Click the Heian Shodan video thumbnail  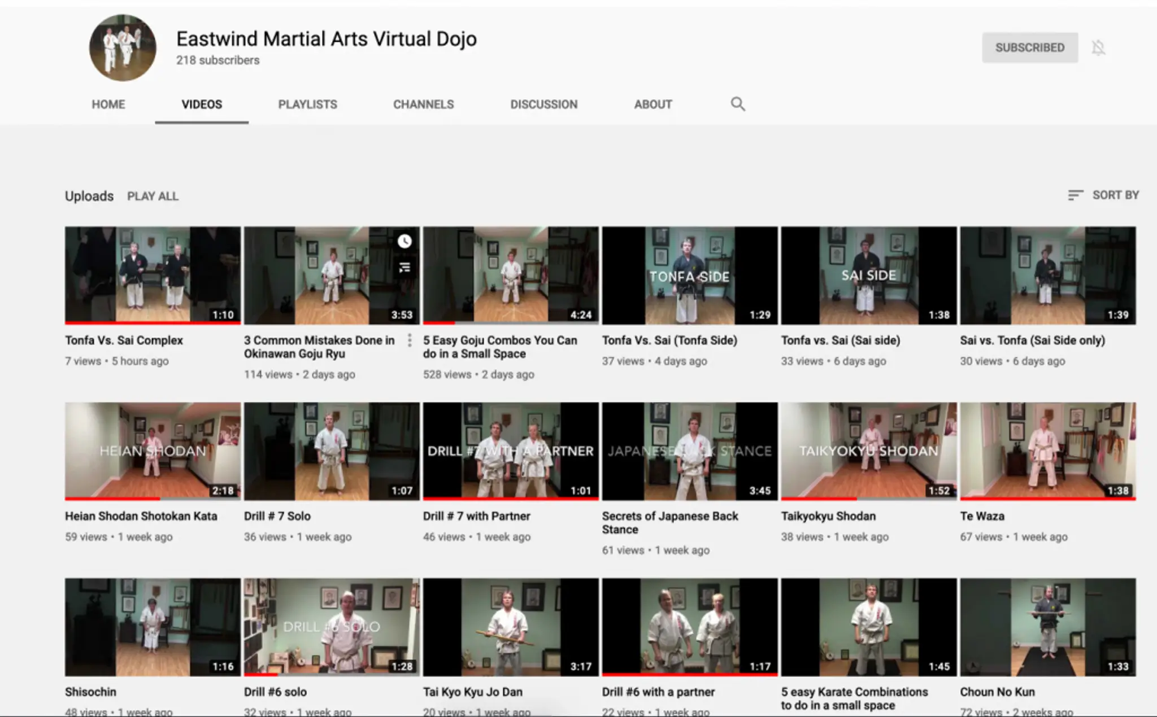pos(153,451)
